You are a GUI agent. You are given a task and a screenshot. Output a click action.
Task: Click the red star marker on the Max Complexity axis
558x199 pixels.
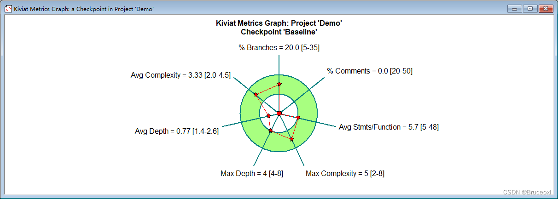[292, 138]
